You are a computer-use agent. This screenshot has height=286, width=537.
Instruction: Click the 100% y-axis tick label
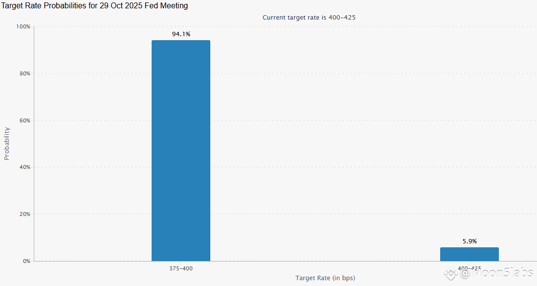(23, 26)
